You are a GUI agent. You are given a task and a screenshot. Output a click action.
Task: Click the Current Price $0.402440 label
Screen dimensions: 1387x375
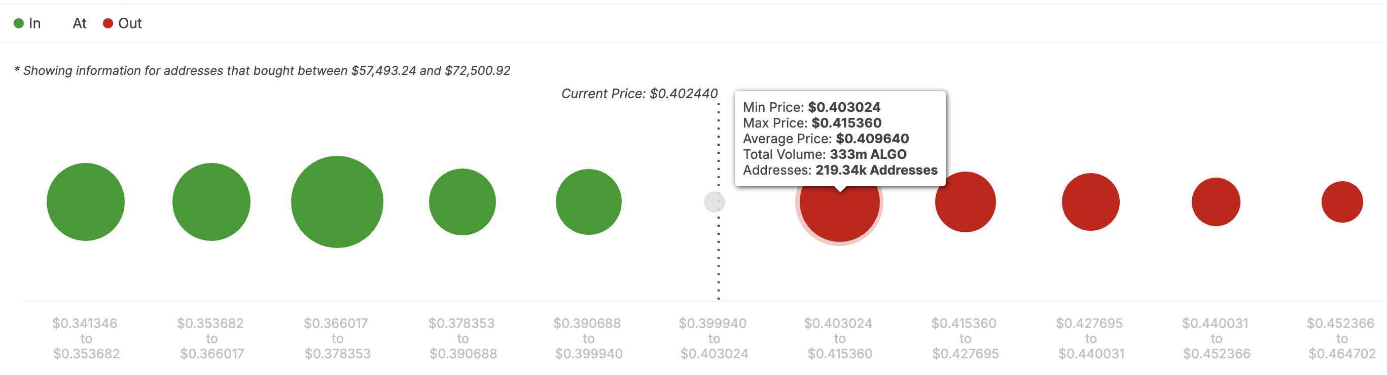click(x=639, y=94)
